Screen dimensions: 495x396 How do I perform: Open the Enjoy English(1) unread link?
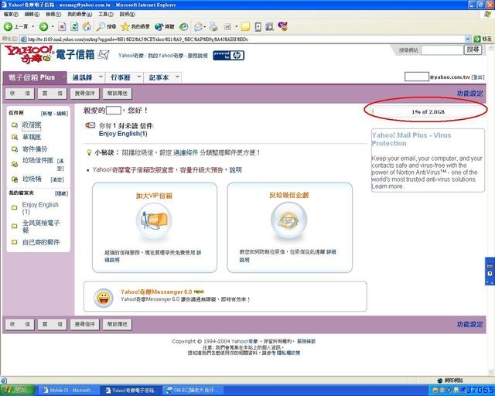[123, 134]
